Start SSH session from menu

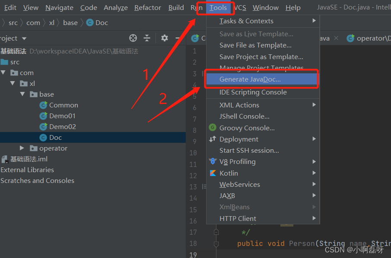coord(263,151)
